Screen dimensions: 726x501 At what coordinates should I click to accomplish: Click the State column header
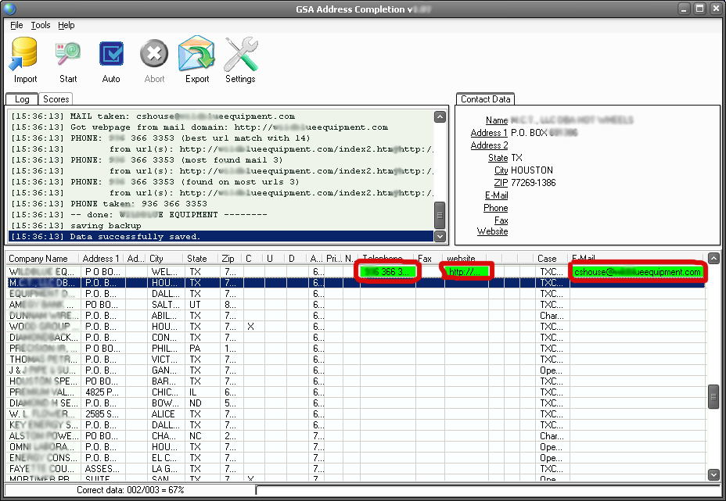(x=197, y=259)
